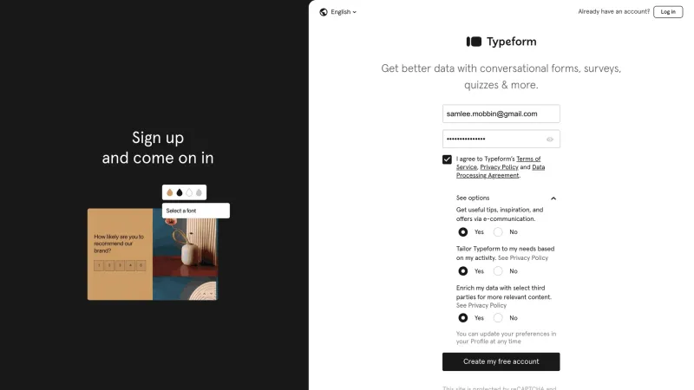Open the English language dropdown
Screen dimensions: 694x390
coord(344,12)
